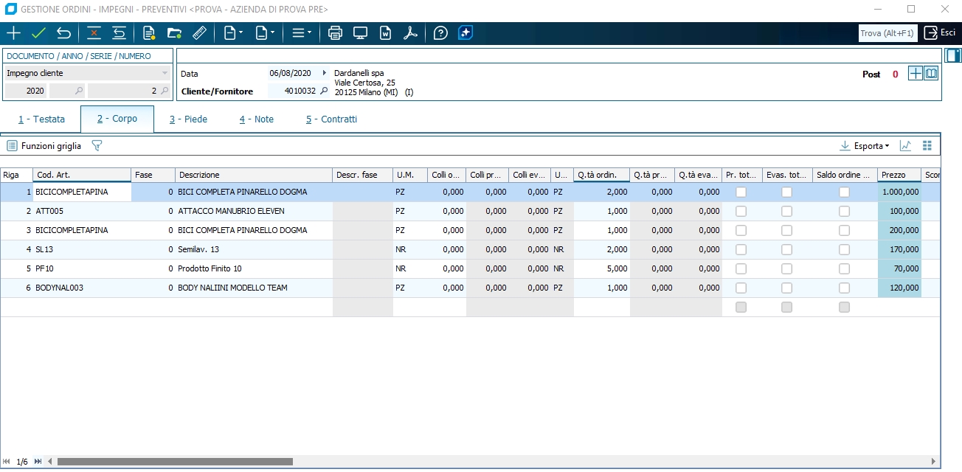Expand the hamburger list menu dropdown
The image size is (962, 472).
(x=301, y=33)
